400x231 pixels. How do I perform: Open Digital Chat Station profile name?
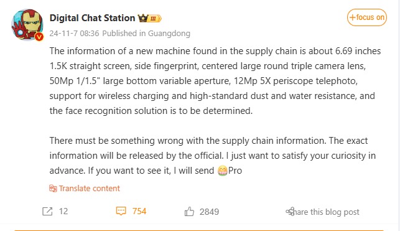[x=92, y=18]
